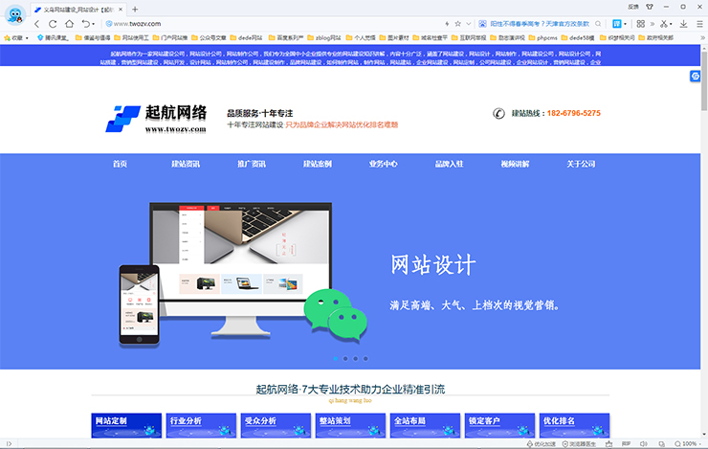
Task: Open the hamburger main menu icon
Action: (699, 24)
